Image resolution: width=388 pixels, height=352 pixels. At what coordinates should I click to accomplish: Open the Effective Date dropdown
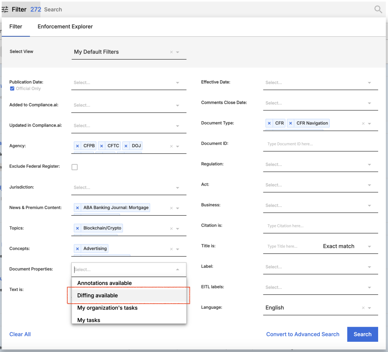[x=320, y=83]
